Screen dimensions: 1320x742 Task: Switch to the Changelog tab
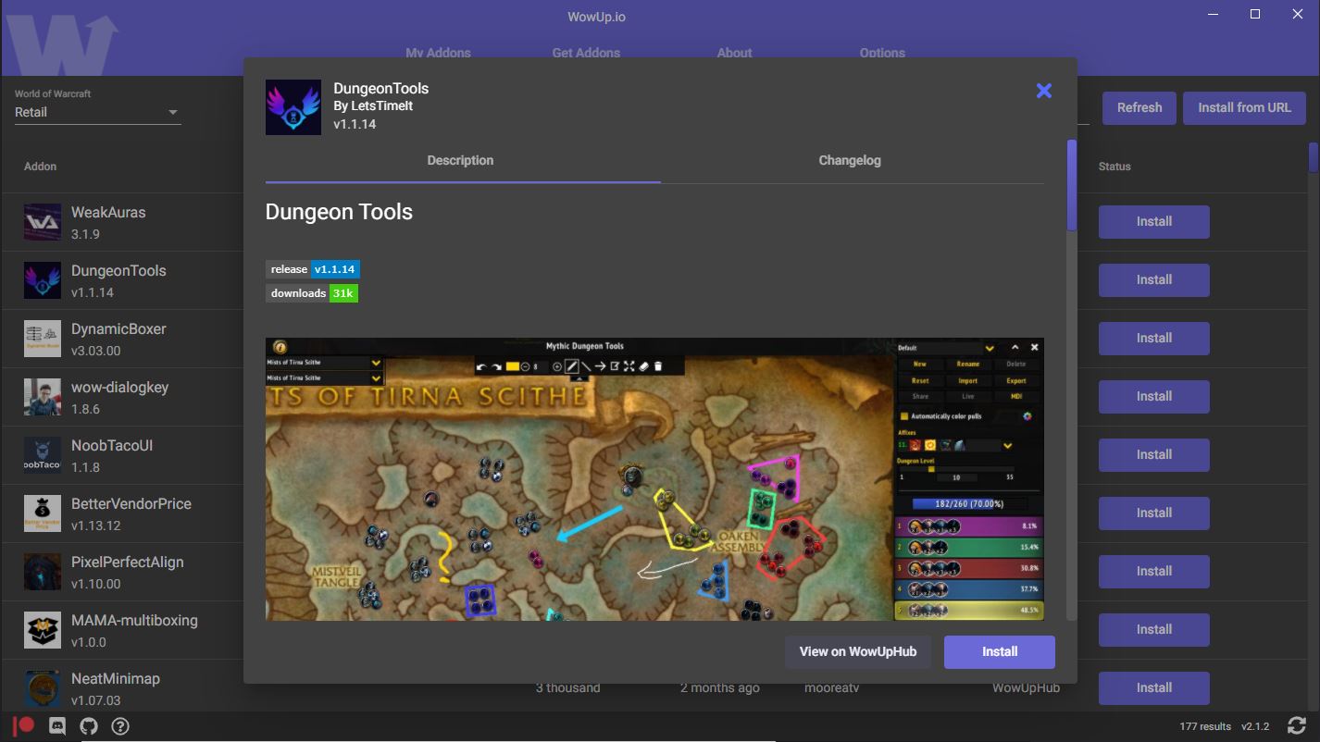point(850,160)
